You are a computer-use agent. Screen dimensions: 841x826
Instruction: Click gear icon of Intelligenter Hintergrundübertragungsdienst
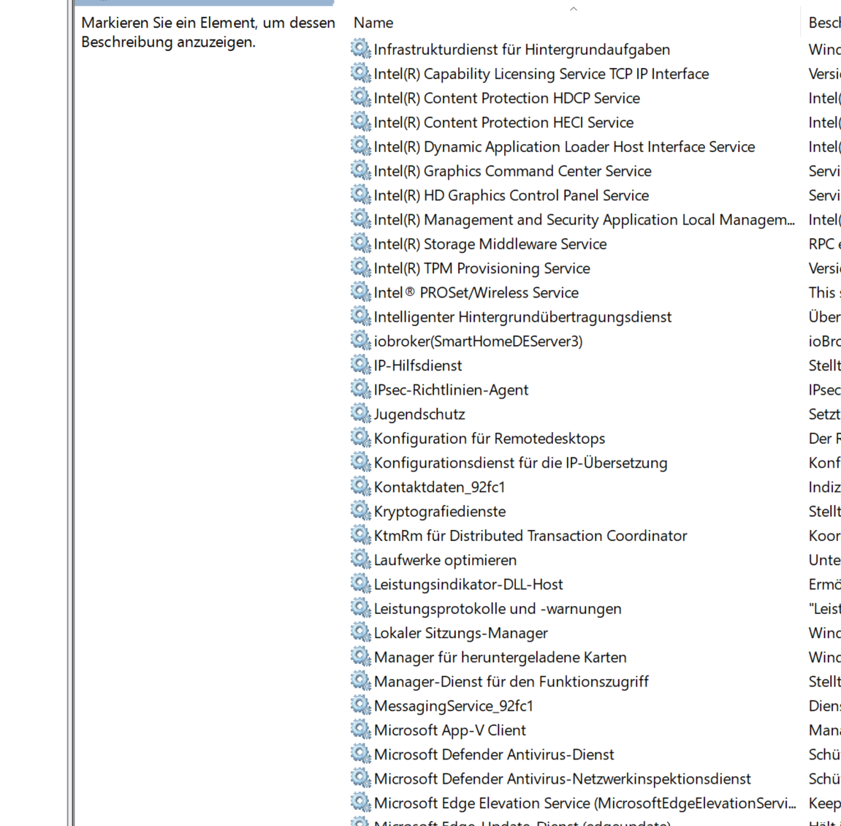click(360, 316)
